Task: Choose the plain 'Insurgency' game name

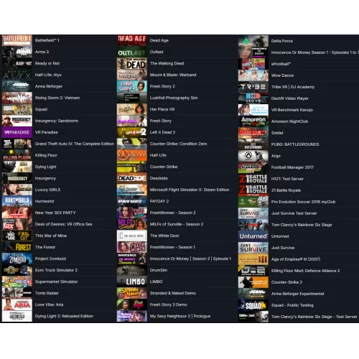Action: [45, 178]
